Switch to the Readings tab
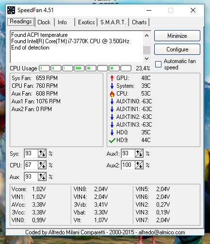This screenshot has width=210, height=244. (x=21, y=22)
